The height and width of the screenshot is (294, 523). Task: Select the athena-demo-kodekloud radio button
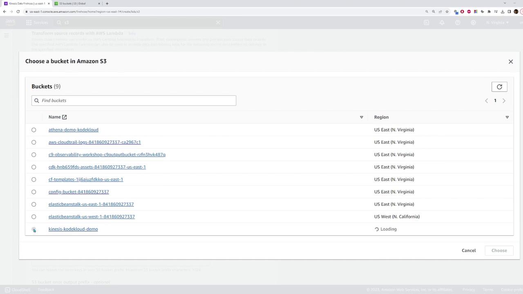[x=34, y=130]
